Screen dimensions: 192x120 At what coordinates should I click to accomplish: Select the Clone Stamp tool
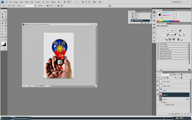(2, 23)
